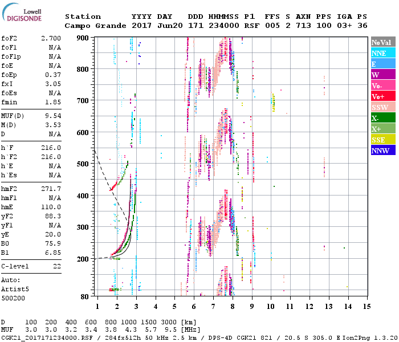
Task: Click the hmF2 value 271.7
Action: 51,188
